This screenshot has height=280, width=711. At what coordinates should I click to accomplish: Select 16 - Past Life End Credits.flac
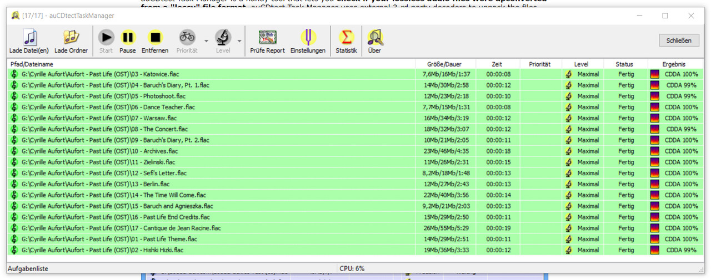click(x=355, y=217)
